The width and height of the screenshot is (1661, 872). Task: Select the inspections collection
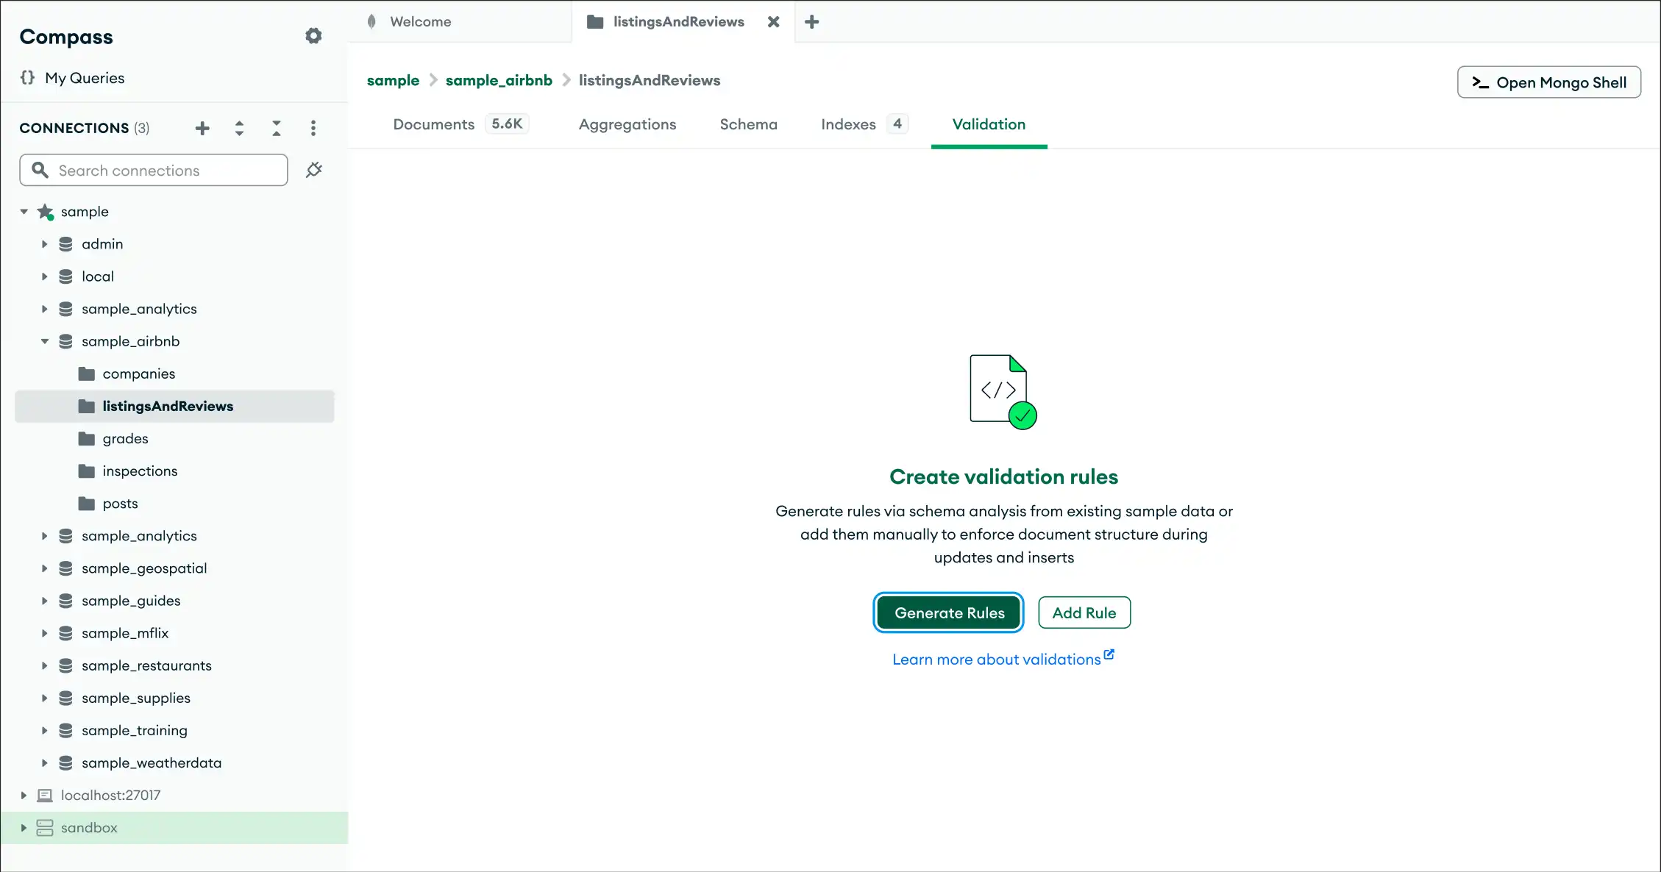point(140,471)
